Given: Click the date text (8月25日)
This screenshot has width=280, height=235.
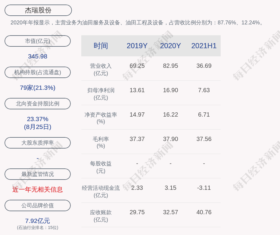Looking at the screenshot, I should point(38,127).
